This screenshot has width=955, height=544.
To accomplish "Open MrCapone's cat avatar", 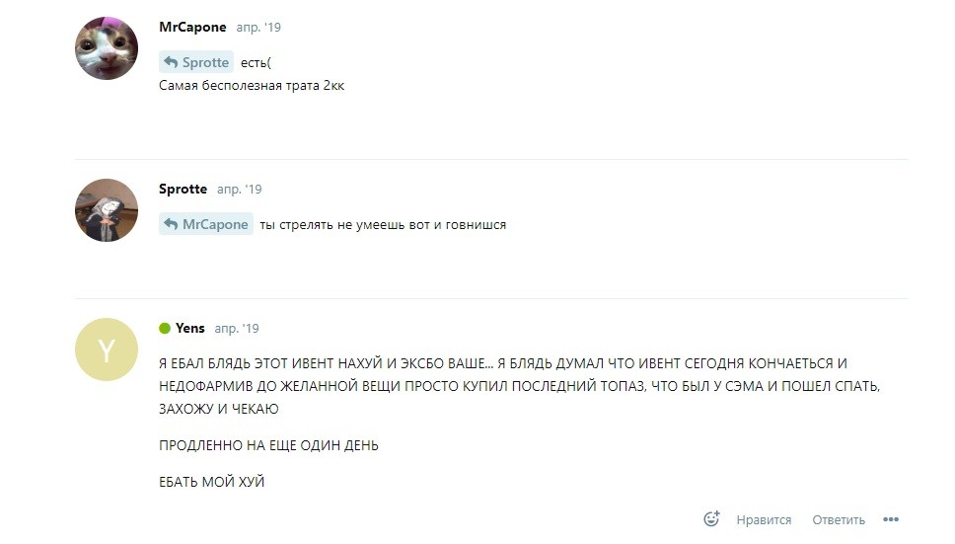I will 107,48.
